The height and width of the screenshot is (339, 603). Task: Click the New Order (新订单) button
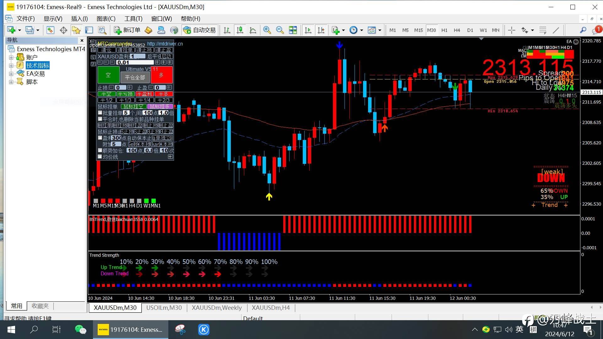[x=127, y=30]
